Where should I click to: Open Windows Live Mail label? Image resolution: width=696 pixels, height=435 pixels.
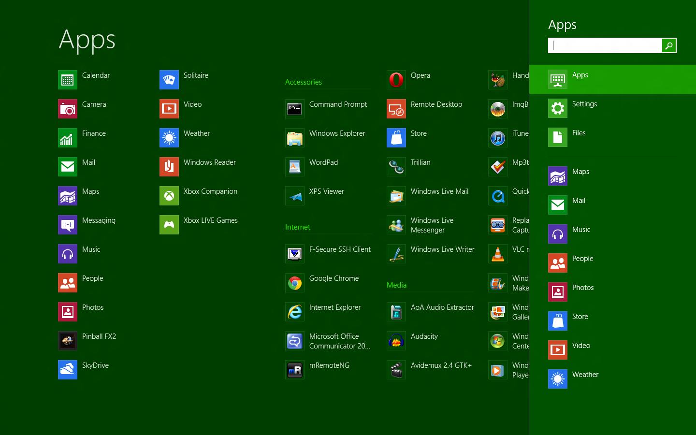439,191
